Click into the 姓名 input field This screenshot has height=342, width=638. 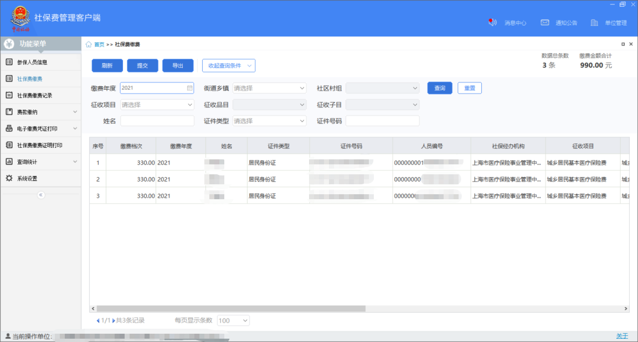[x=157, y=121]
